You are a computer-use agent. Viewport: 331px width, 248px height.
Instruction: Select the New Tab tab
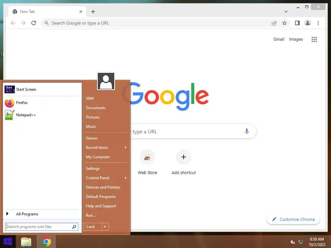(47, 12)
